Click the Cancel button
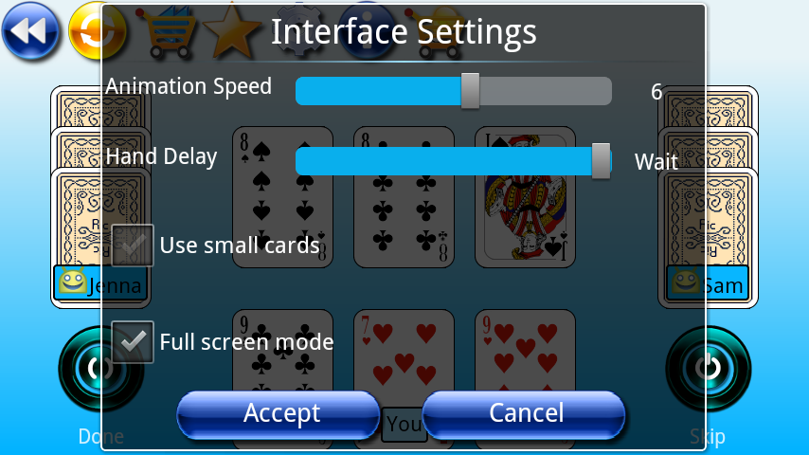 pos(524,413)
